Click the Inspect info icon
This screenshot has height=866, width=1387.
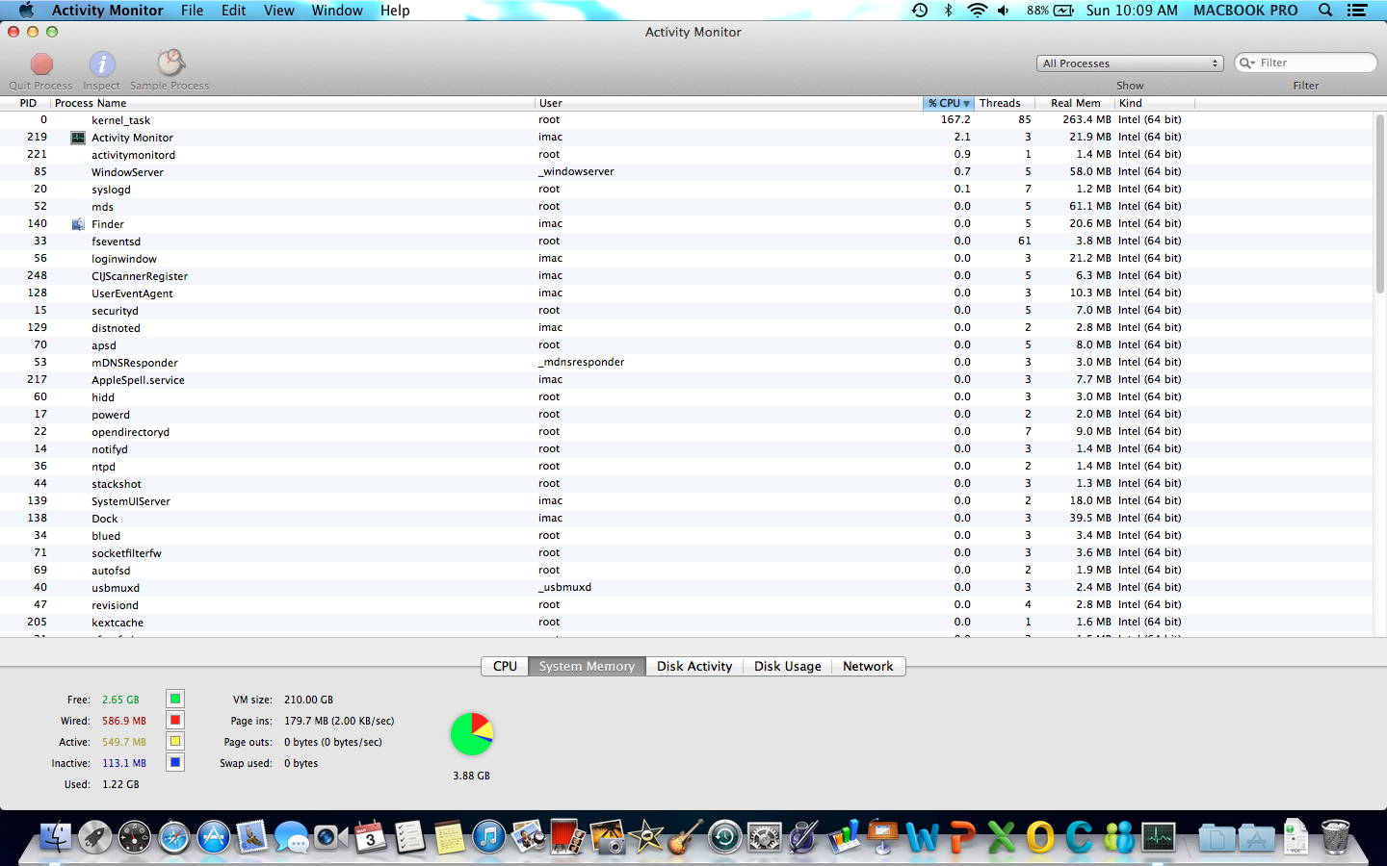click(102, 64)
